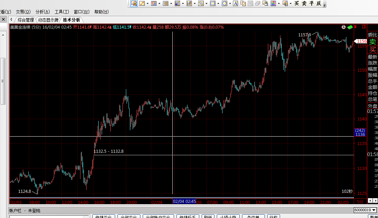
Task: Open the rectangle tool dropdown arrow
Action: point(218,4)
